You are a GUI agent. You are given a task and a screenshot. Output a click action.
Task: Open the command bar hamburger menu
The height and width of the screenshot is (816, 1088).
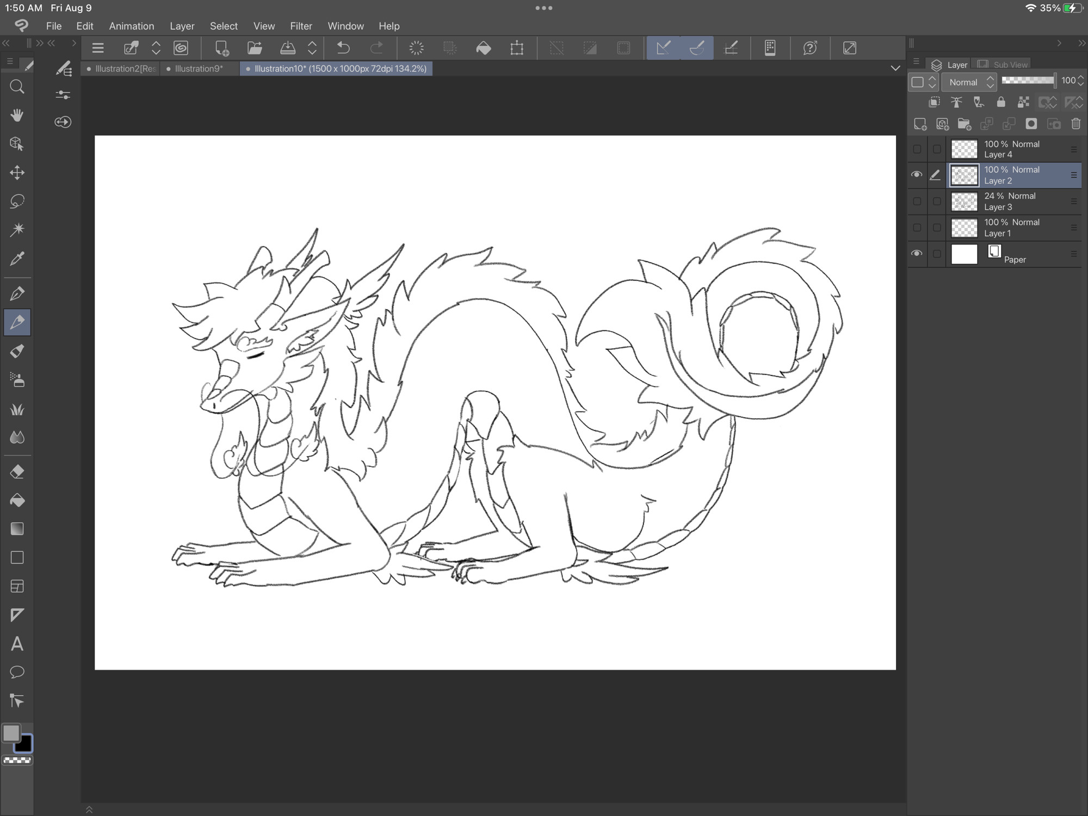(x=98, y=48)
